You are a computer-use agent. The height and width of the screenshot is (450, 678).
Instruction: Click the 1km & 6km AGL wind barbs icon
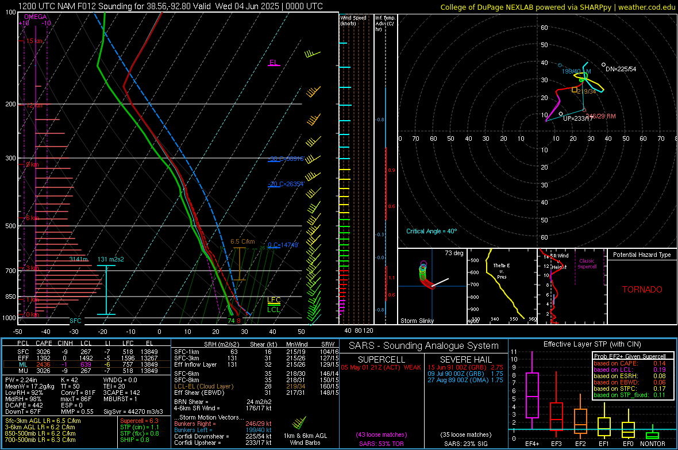click(x=299, y=422)
